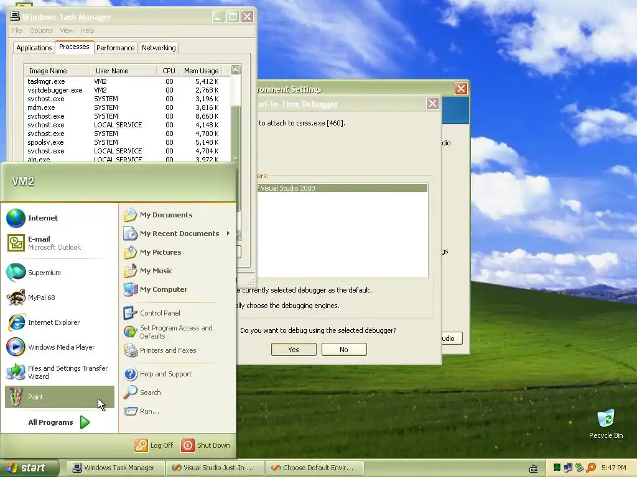Image resolution: width=637 pixels, height=477 pixels.
Task: Sort processes by CPU column
Action: pos(168,71)
